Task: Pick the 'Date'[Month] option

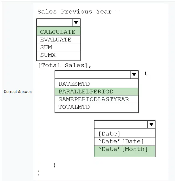Action: pyautogui.click(x=125, y=151)
